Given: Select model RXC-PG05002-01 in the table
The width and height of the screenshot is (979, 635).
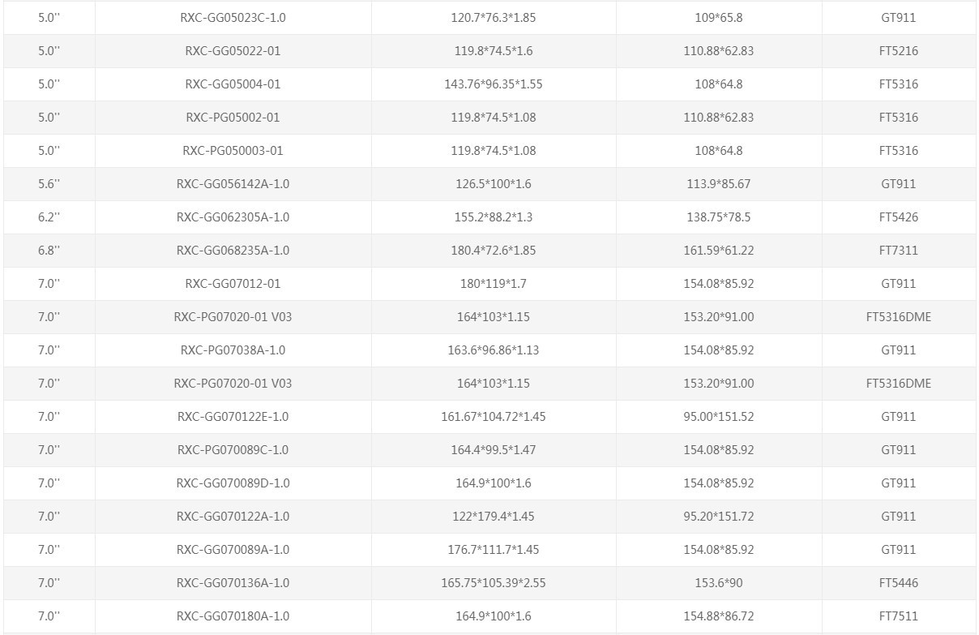Looking at the screenshot, I should pos(233,118).
